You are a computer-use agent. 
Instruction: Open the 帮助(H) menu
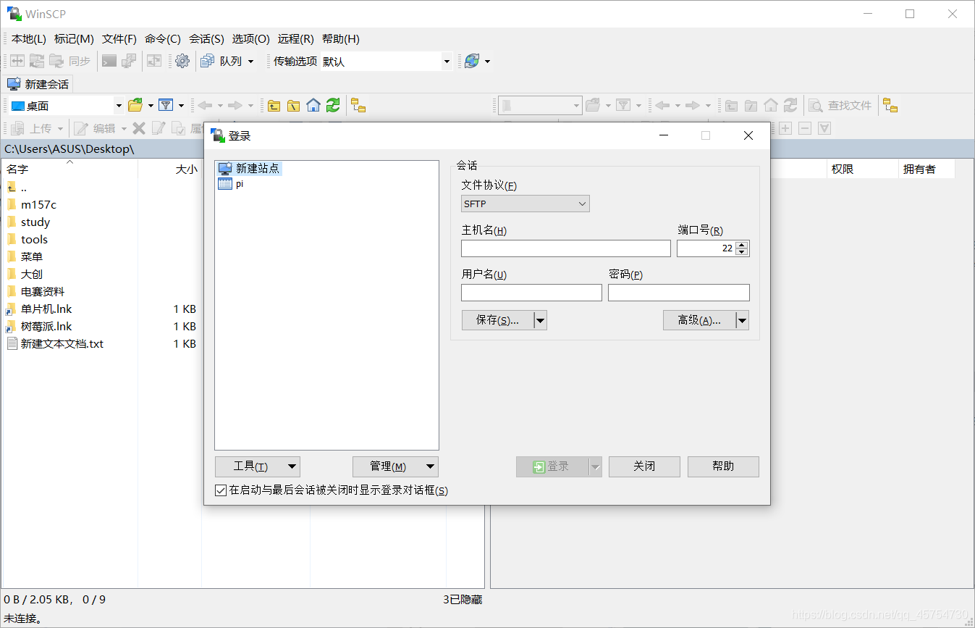coord(341,39)
